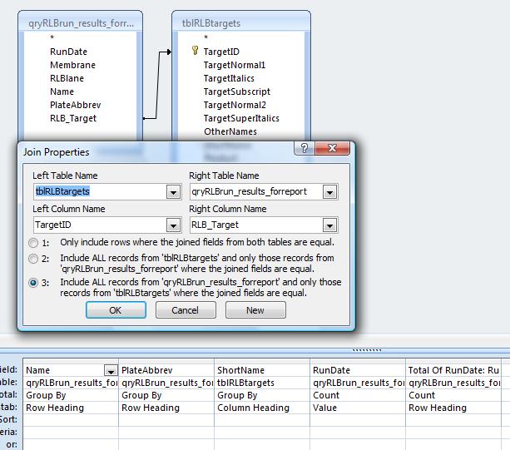Click Column Heading under ShortName column
510x450 pixels.
(262, 408)
